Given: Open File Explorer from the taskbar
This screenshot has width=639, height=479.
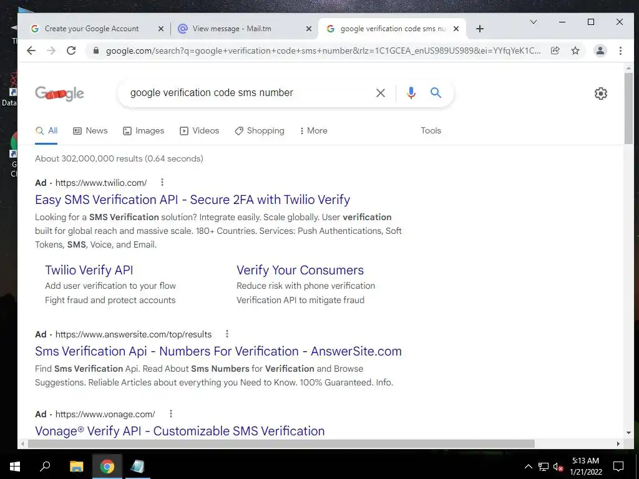Looking at the screenshot, I should [76, 467].
